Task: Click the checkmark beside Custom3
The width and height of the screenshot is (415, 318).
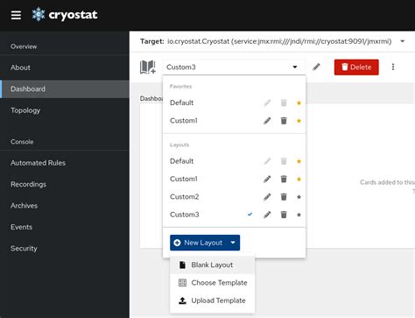Action: (250, 215)
